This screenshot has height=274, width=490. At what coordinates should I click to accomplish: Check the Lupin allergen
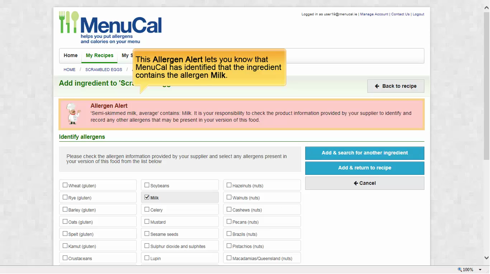pyautogui.click(x=147, y=257)
